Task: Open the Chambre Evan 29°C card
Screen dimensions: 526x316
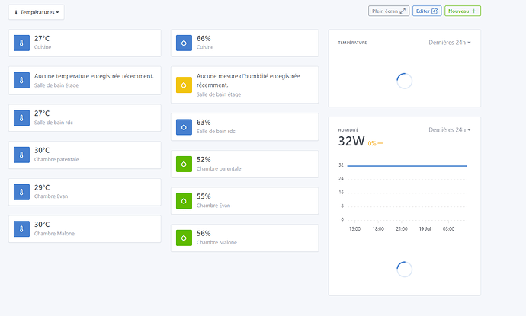Action: pyautogui.click(x=85, y=191)
